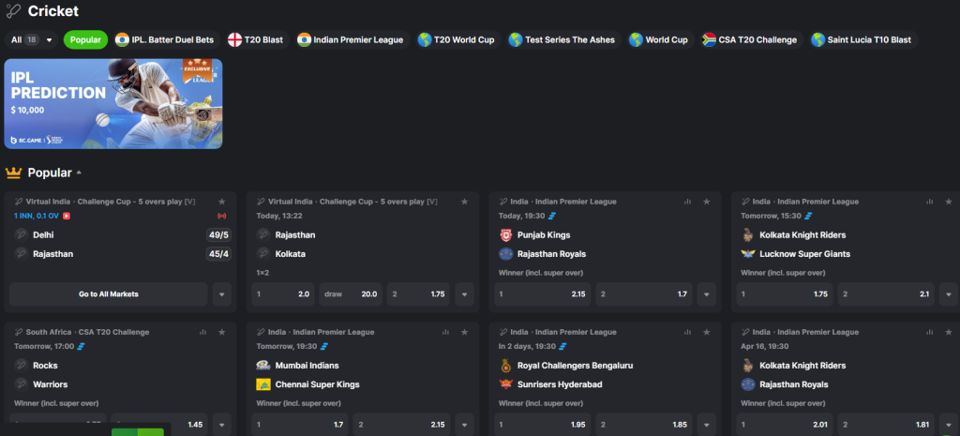
Task: Click the Royal Challengers Bengaluru logo
Action: [x=505, y=365]
